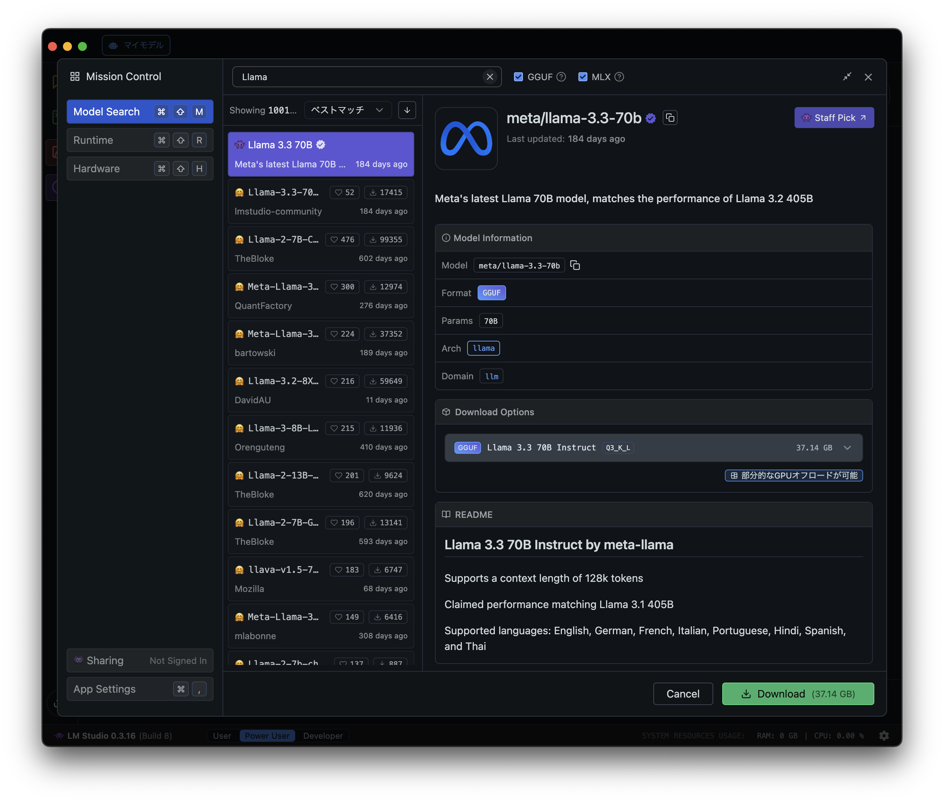
Task: Shrink dialog with the collapse arrows icon
Action: pyautogui.click(x=847, y=77)
